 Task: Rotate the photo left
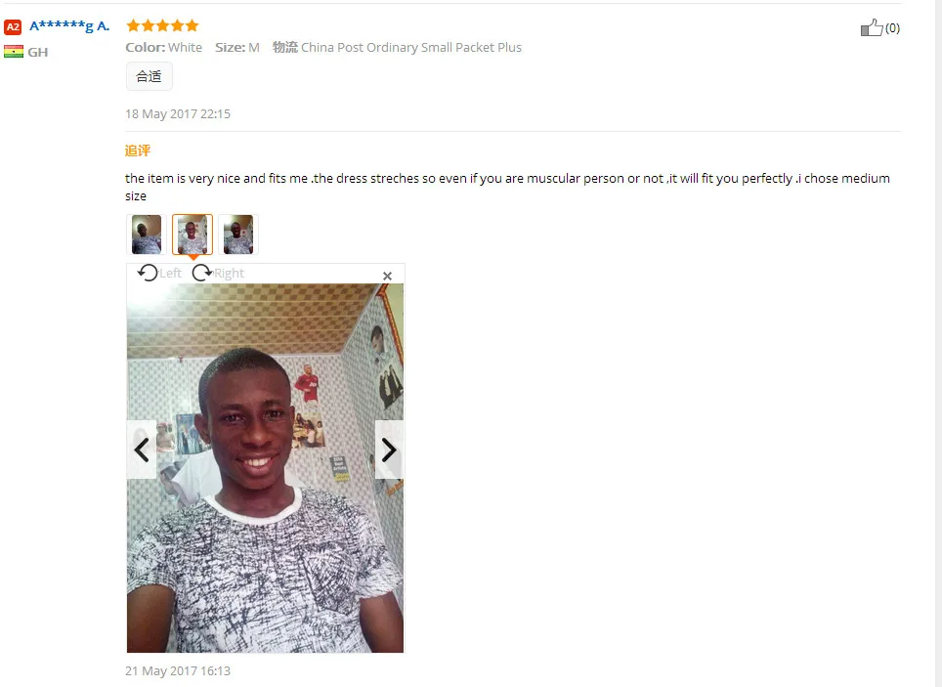coord(148,273)
